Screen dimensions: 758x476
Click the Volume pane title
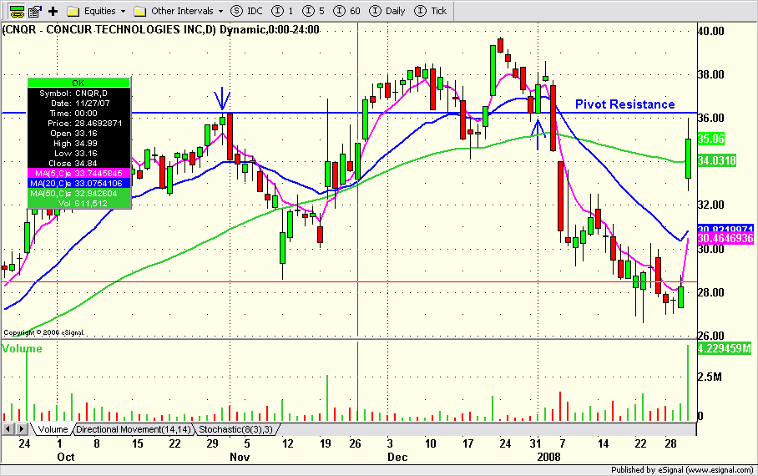23,348
